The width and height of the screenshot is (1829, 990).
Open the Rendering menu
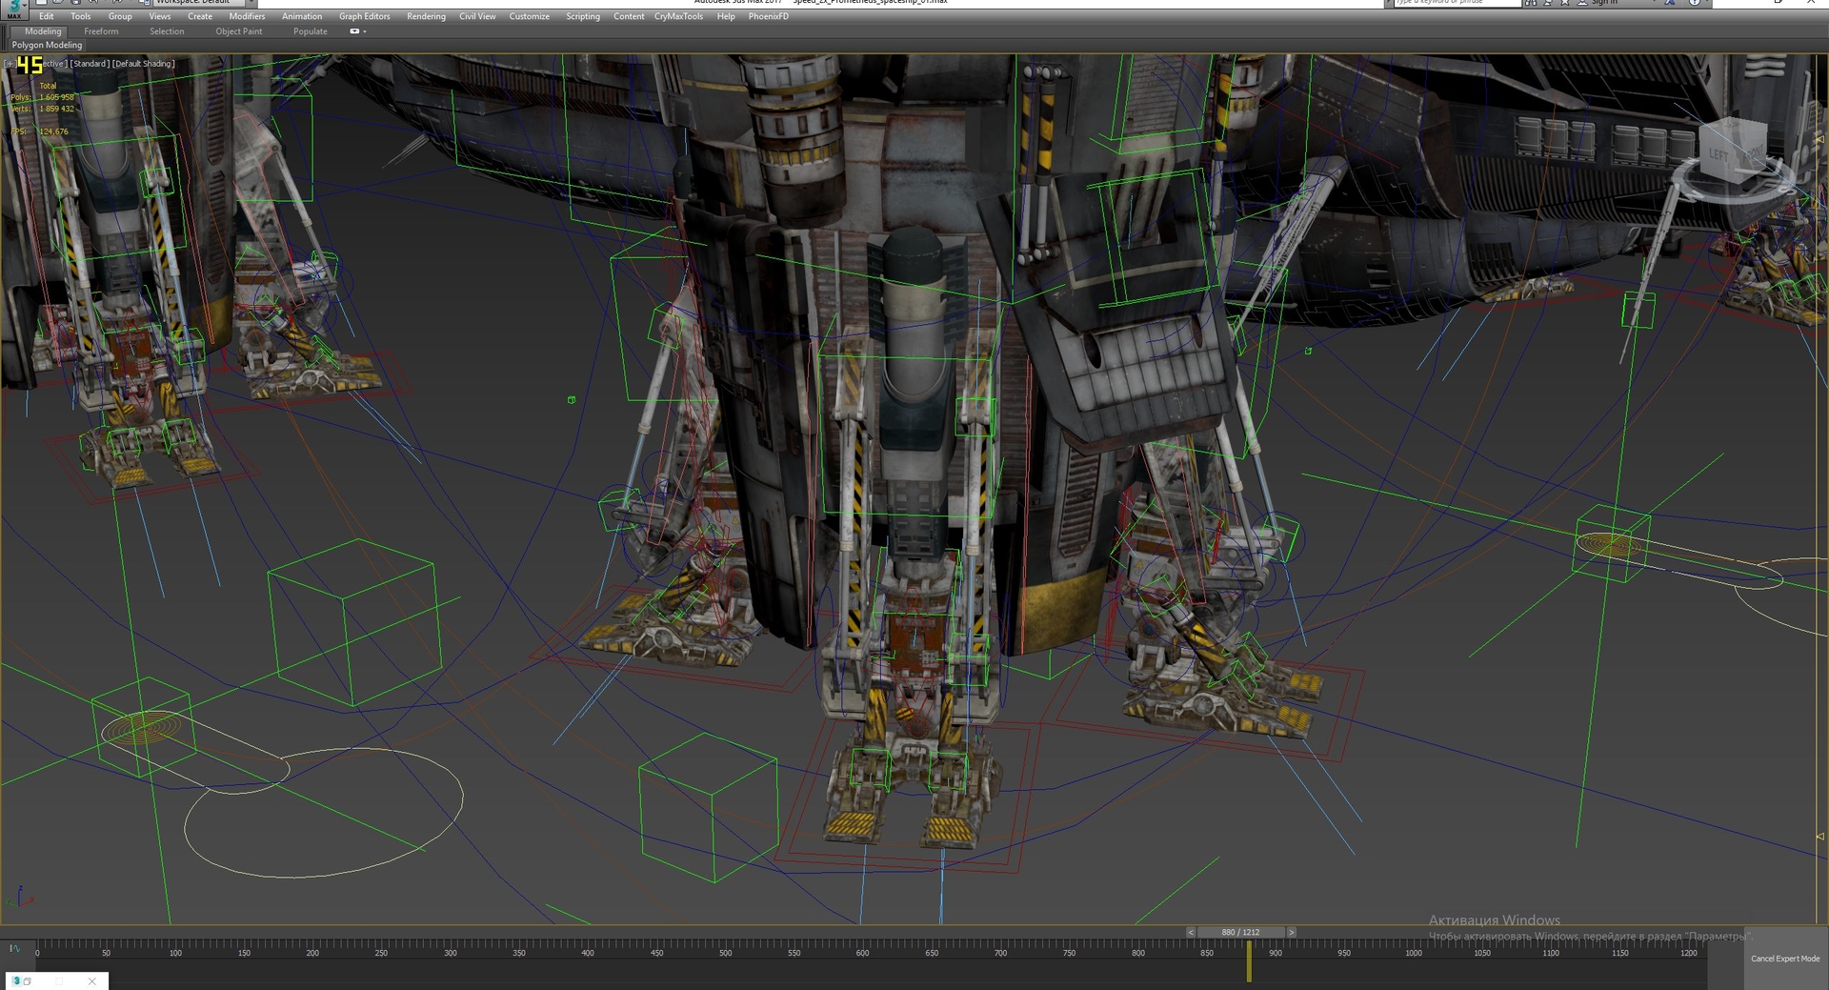(426, 16)
